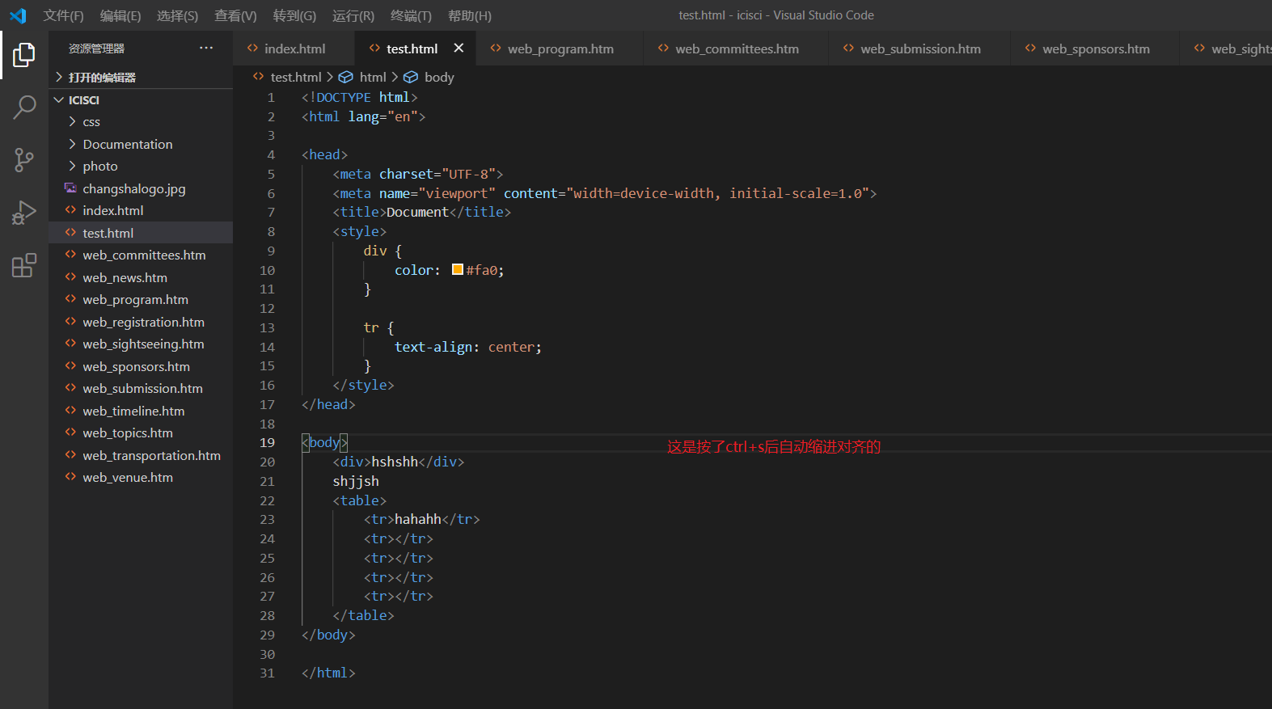Open the Extensions view
Screen dimensions: 1272x709
[x=24, y=265]
